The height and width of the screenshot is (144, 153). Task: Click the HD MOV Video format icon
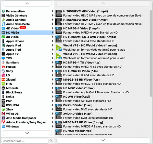tap(59, 90)
